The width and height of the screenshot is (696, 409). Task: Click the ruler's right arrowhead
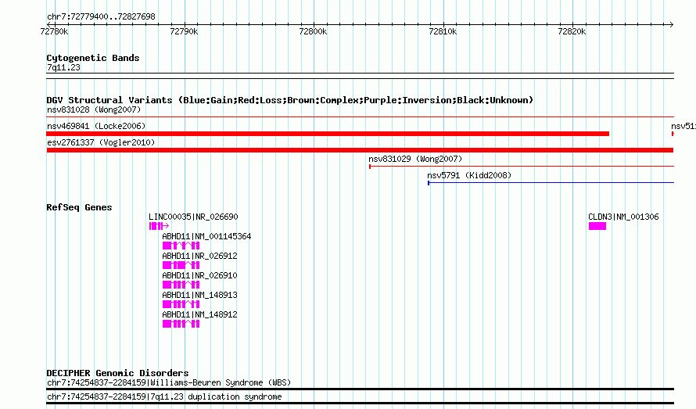pyautogui.click(x=672, y=24)
